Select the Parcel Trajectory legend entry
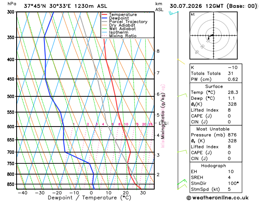Image resolution: width=261 pixels, height=201 pixels. (x=124, y=22)
